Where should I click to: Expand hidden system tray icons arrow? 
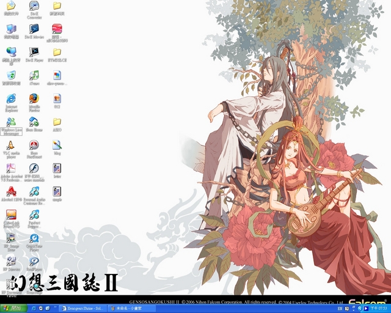tap(360, 309)
